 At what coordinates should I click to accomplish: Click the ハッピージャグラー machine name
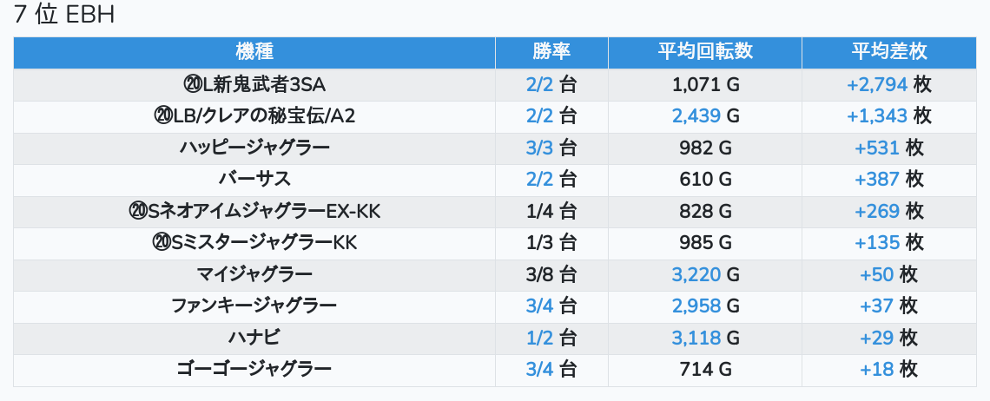point(254,148)
